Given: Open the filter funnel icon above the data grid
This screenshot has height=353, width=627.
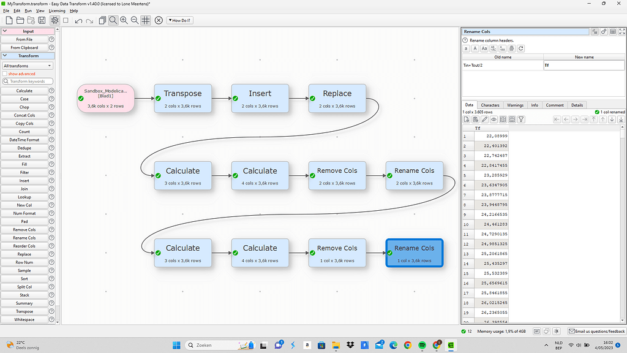Looking at the screenshot, I should 520,120.
